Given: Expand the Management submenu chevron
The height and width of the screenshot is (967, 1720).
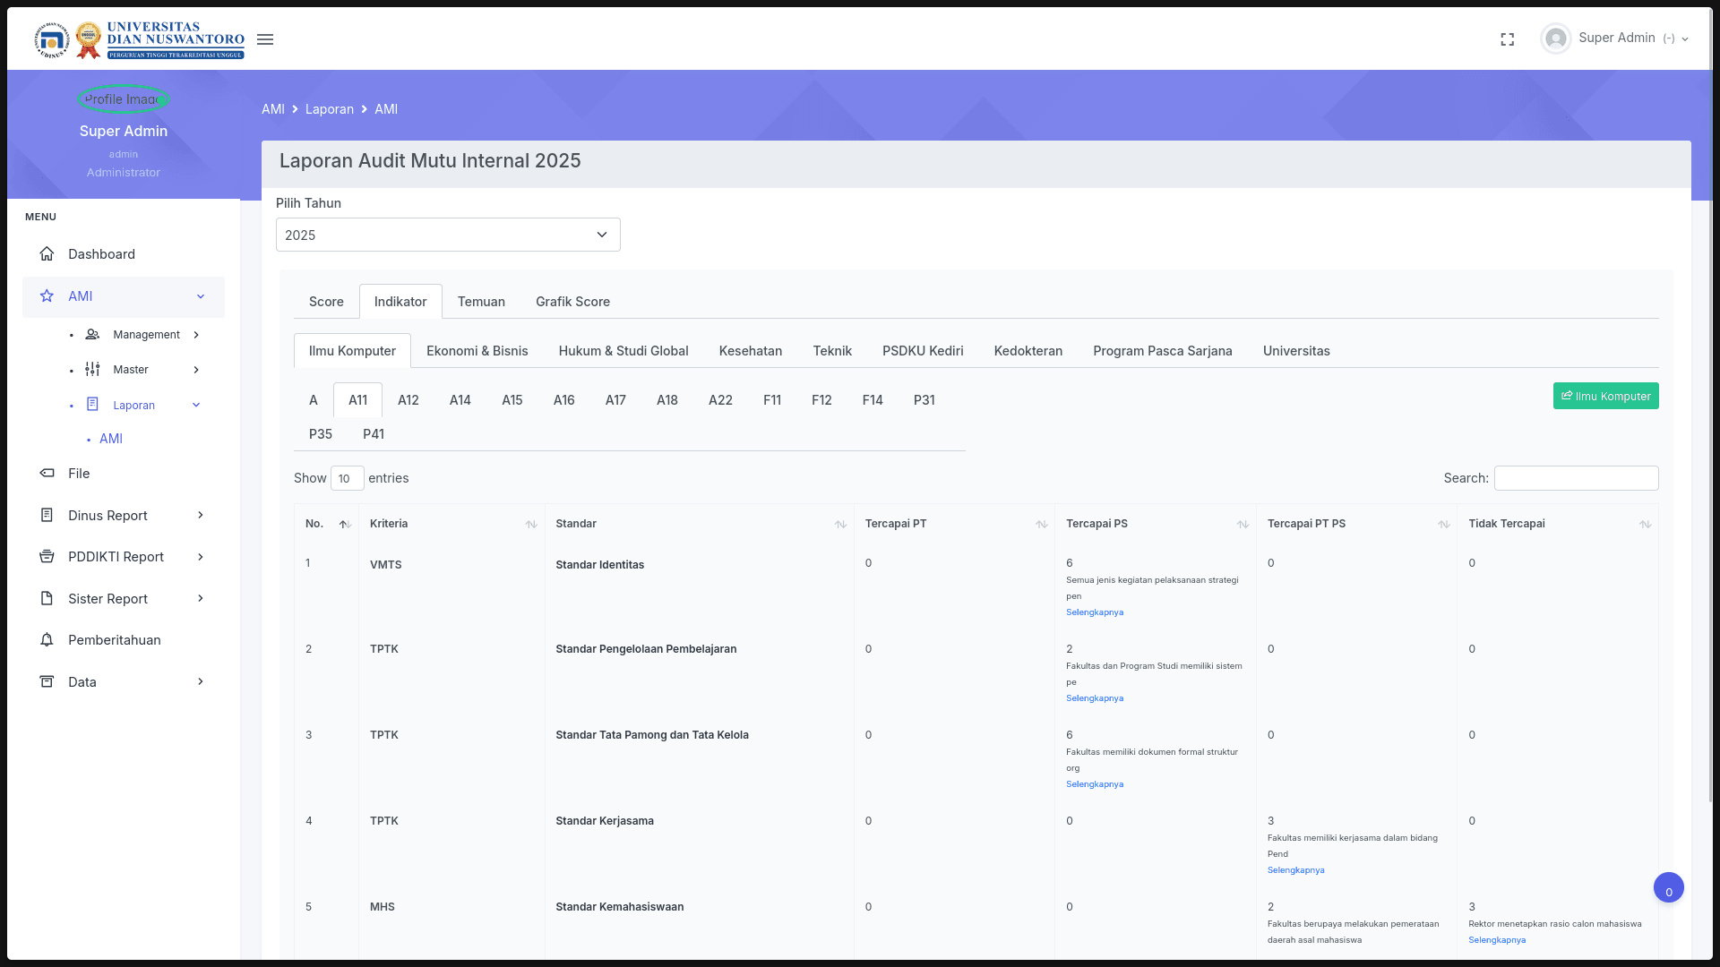Looking at the screenshot, I should [196, 335].
